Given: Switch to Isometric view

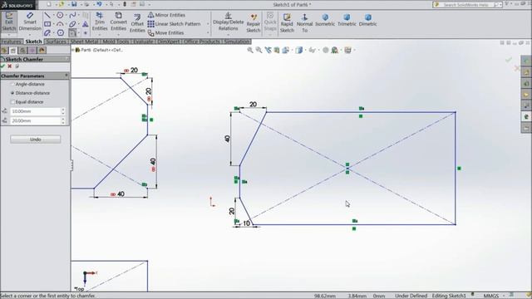Looking at the screenshot, I should (x=325, y=20).
